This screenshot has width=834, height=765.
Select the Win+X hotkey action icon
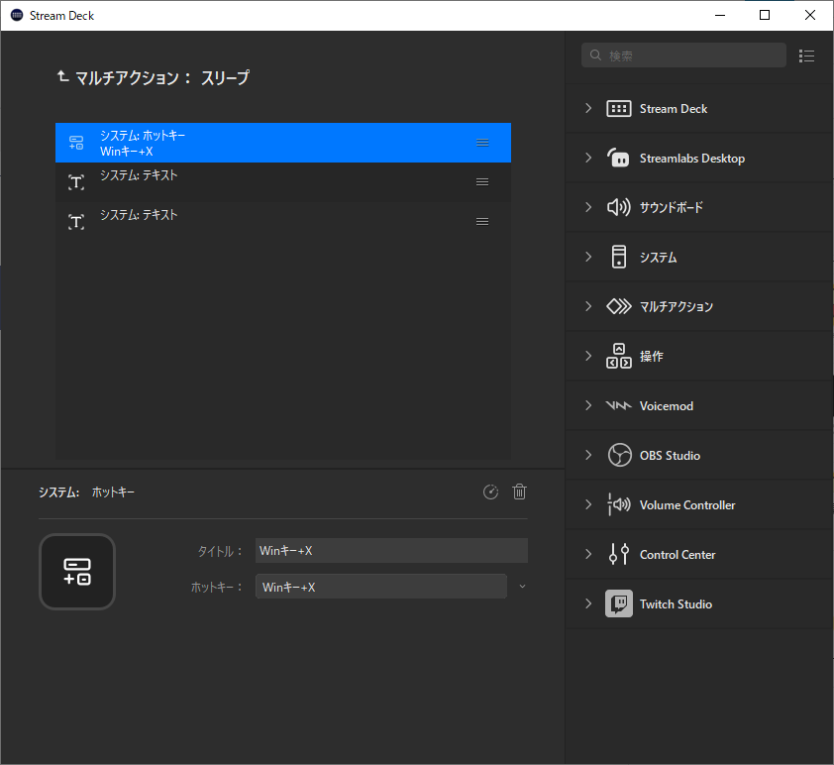(x=76, y=143)
